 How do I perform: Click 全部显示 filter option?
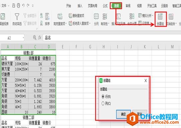pyautogui.click(x=30, y=16)
